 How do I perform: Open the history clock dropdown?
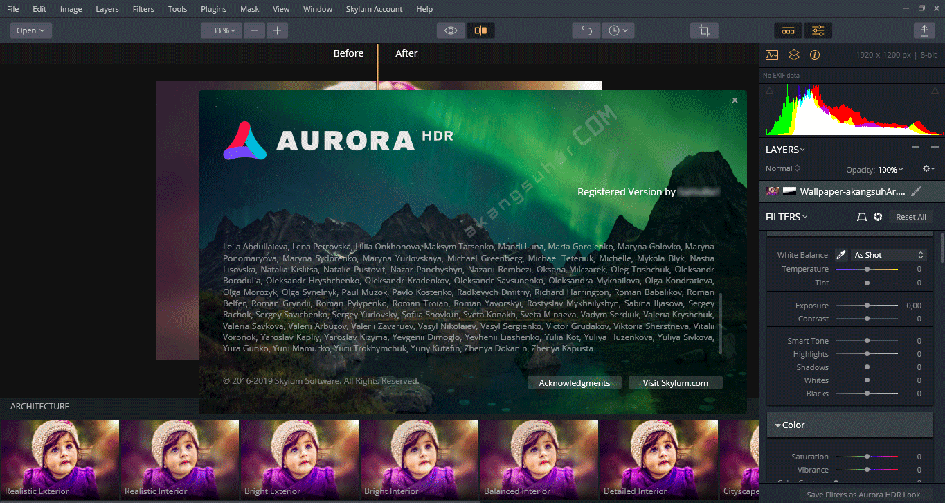click(618, 30)
